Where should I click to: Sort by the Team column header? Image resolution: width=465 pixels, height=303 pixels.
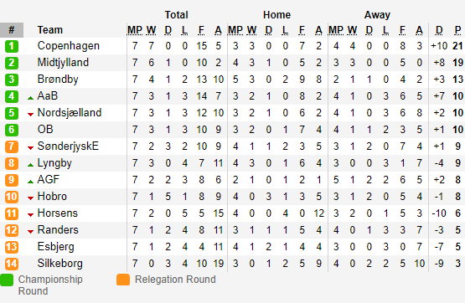pos(50,30)
